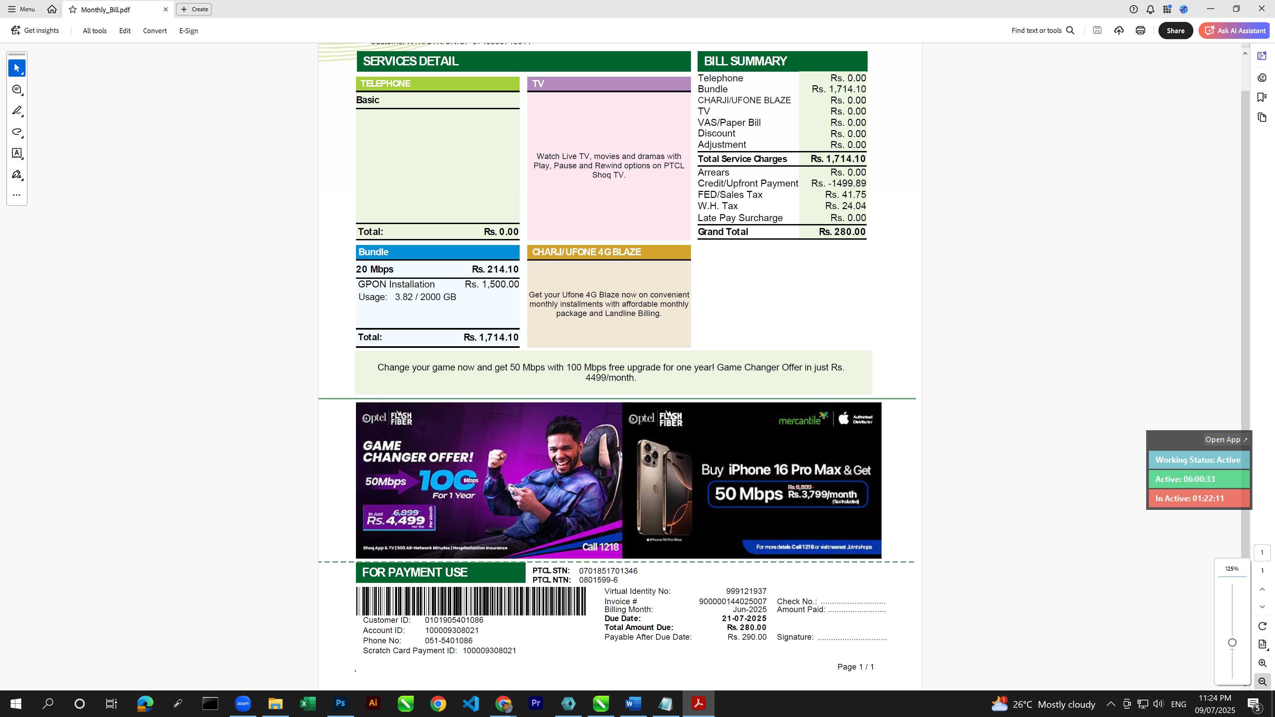Star the Monthly_Bill.pdf document
This screenshot has height=717, width=1275.
pos(73,9)
